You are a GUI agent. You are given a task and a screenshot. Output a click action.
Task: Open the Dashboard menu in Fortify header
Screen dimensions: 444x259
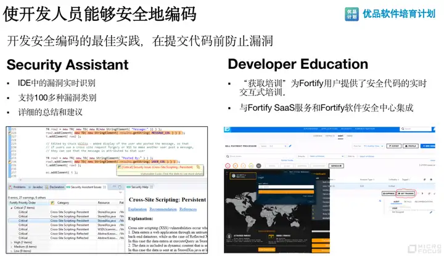click(310, 129)
